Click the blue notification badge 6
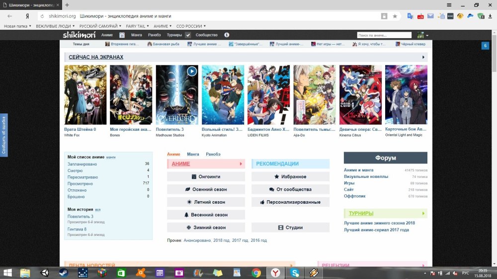The image size is (497, 279). point(485,46)
